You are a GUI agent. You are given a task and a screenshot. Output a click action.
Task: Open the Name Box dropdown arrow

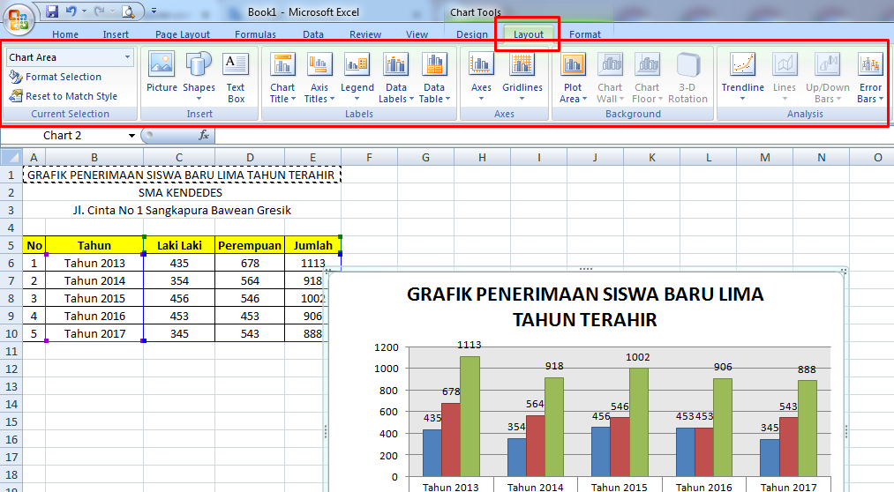pyautogui.click(x=131, y=136)
